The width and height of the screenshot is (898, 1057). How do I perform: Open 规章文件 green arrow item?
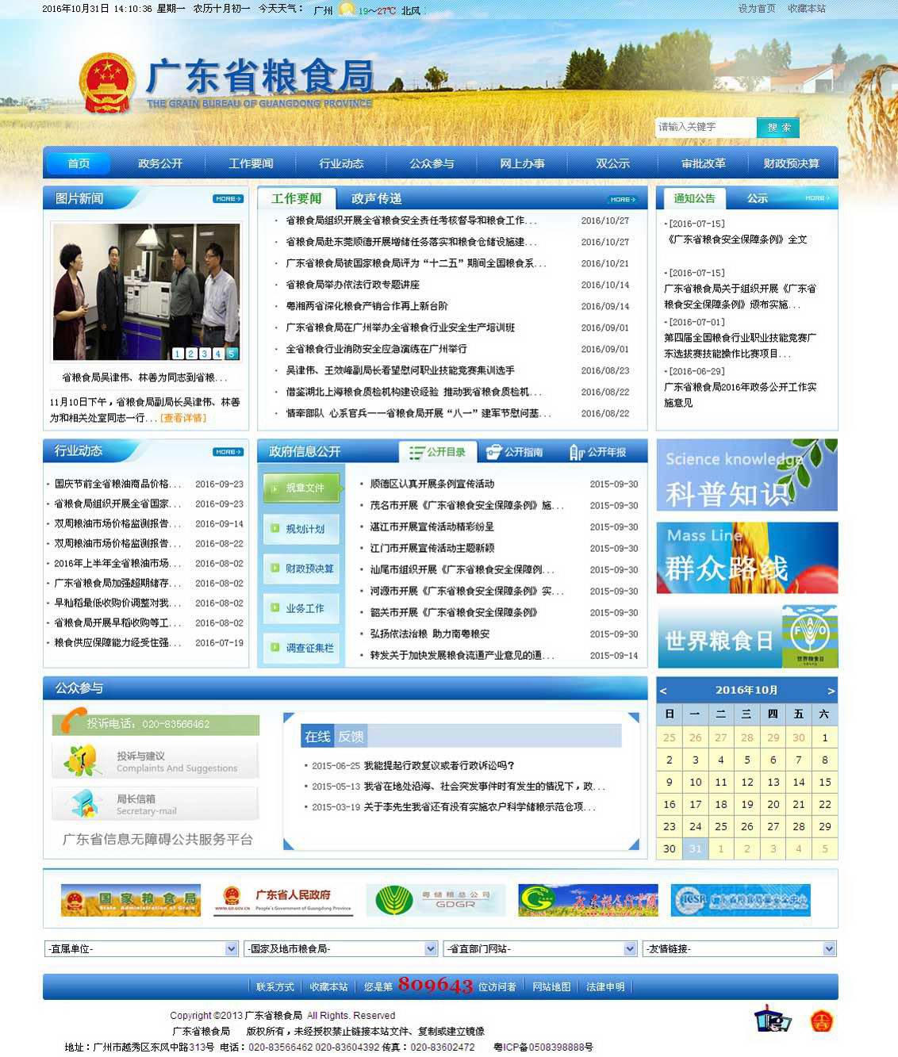(x=303, y=488)
